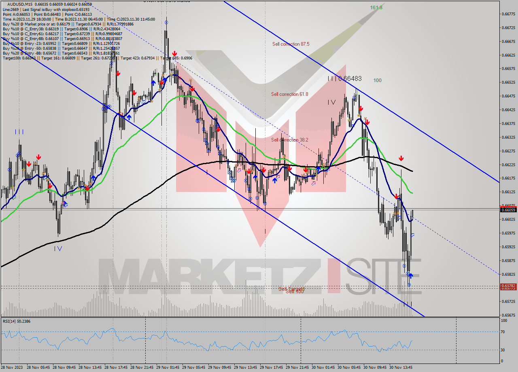
Task: Click the AUDUSD,M15 chart title
Action: (x=19, y=4)
